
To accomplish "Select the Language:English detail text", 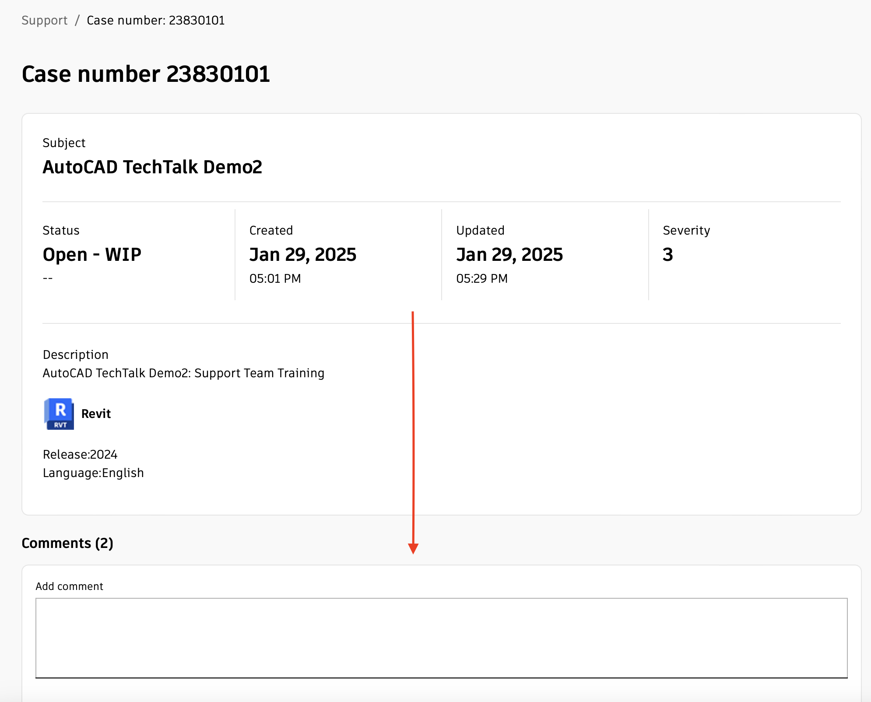I will [93, 472].
